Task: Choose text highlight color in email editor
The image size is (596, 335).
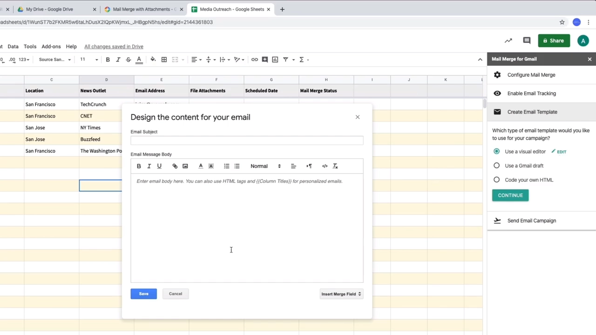Action: click(x=211, y=166)
